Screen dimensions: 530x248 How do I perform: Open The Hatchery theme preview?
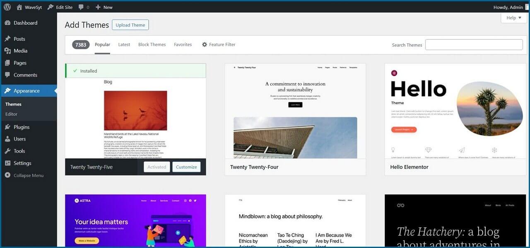[x=455, y=221]
